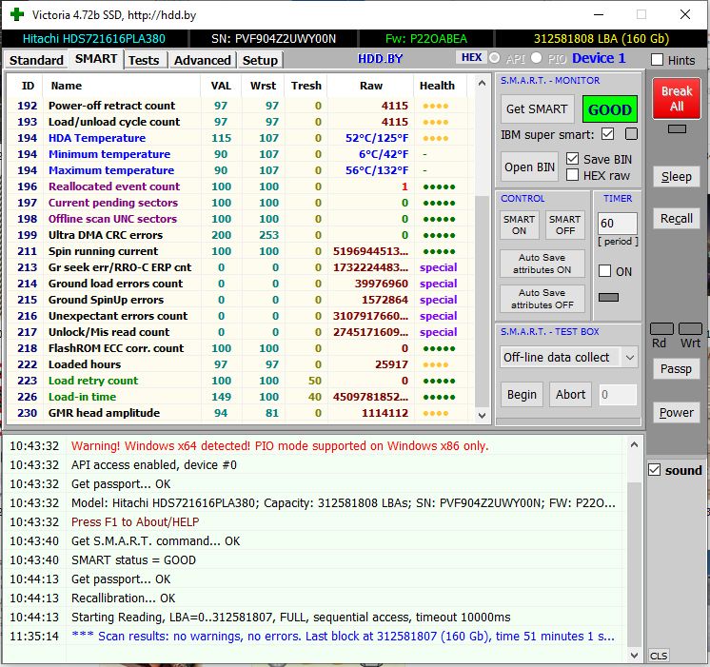Select the HDA Temperature row

click(240, 138)
